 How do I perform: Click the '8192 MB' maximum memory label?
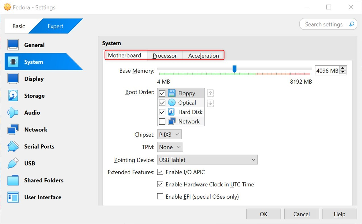301,82
